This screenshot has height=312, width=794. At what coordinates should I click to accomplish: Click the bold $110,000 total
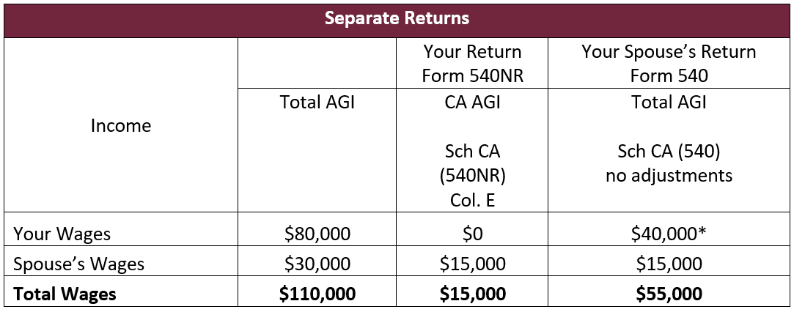(x=317, y=294)
